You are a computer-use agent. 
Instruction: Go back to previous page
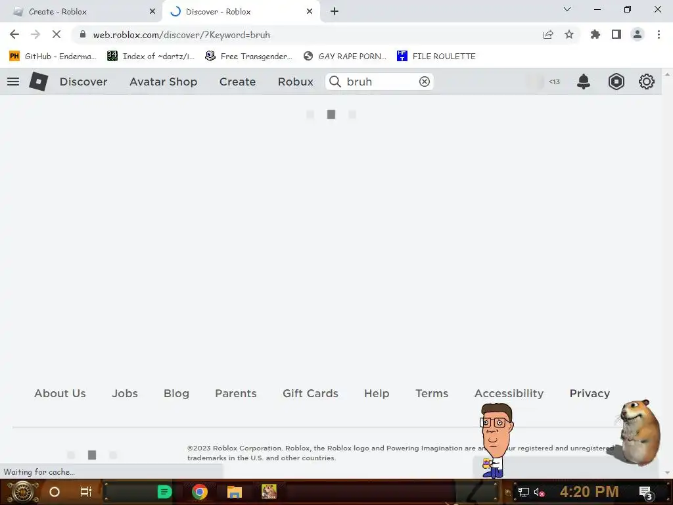click(x=14, y=34)
